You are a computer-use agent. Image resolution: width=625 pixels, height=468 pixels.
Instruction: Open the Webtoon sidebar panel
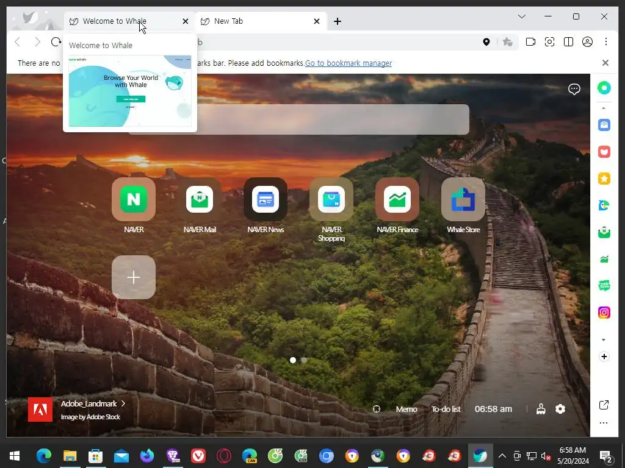pyautogui.click(x=604, y=286)
